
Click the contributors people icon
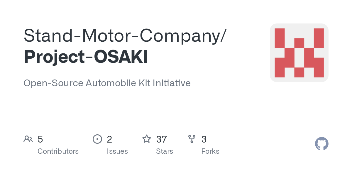28,139
